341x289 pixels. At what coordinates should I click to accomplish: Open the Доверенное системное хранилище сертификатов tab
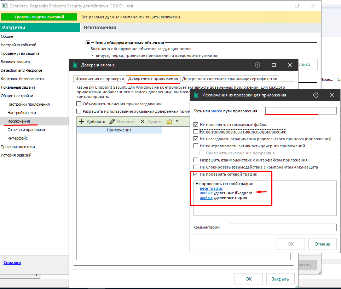(x=230, y=79)
